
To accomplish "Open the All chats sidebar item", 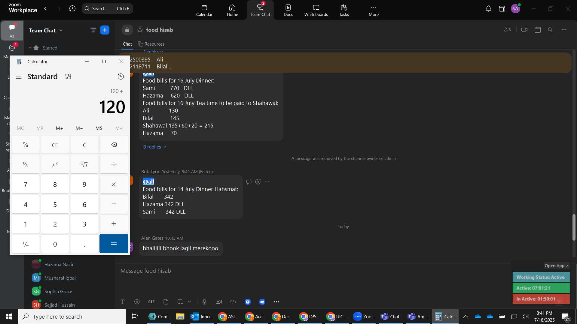I will tap(12, 31).
